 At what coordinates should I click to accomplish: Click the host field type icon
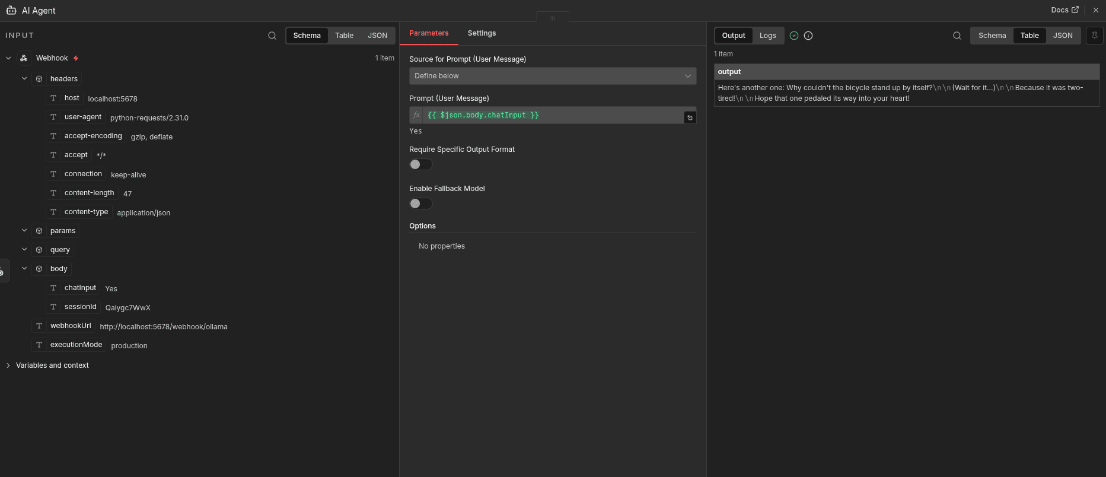[x=53, y=98]
